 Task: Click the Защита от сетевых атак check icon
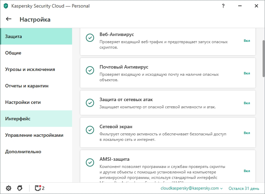click(x=90, y=103)
